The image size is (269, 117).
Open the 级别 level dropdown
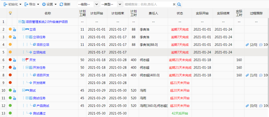88,4
